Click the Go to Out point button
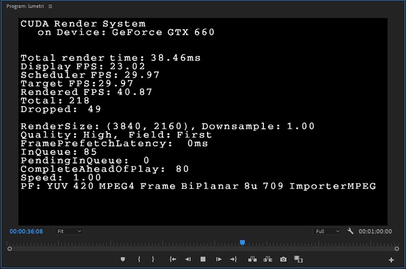The width and height of the screenshot is (406, 269). tap(233, 259)
